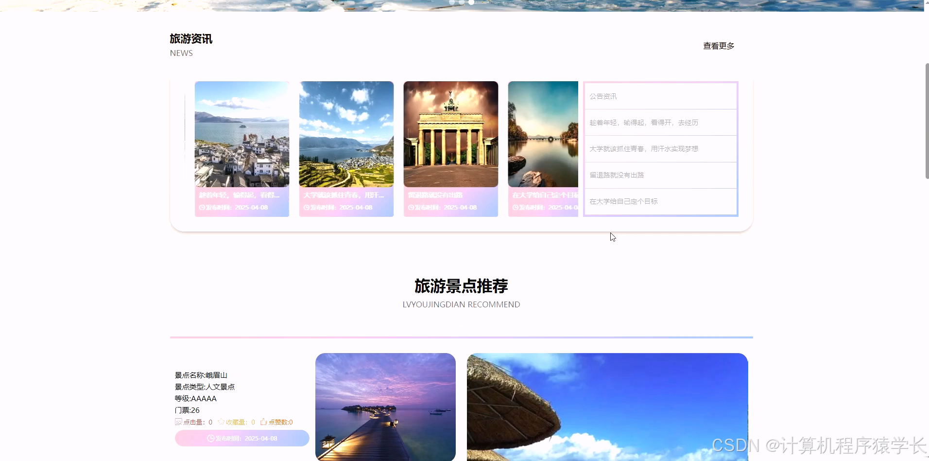The width and height of the screenshot is (929, 461).
Task: Click the thumbs-up icon next to 点赞数
Action: tap(263, 422)
